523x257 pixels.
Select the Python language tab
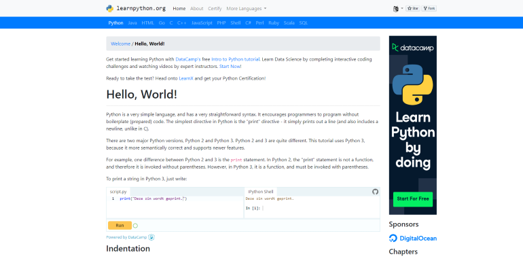pyautogui.click(x=115, y=23)
